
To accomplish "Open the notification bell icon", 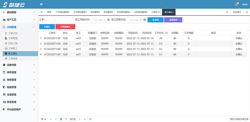I will 236,5.
